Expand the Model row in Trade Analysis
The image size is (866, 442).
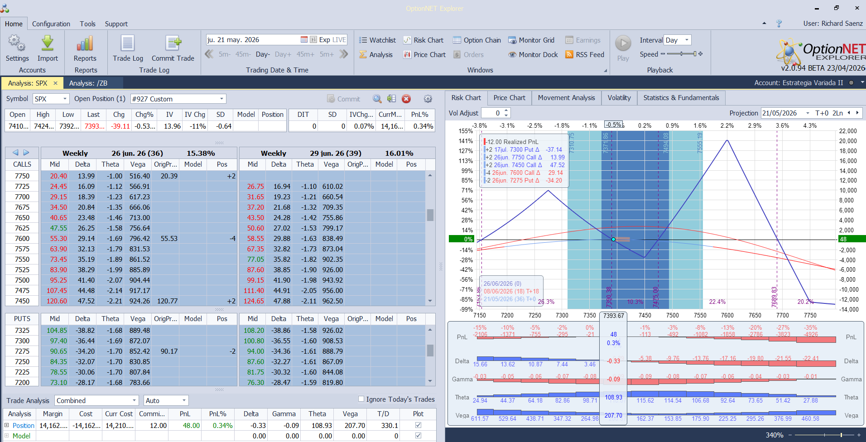[7, 436]
